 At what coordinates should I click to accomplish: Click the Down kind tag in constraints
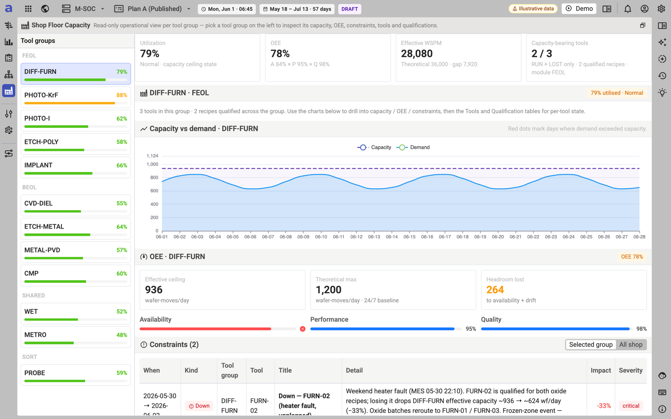(x=199, y=406)
